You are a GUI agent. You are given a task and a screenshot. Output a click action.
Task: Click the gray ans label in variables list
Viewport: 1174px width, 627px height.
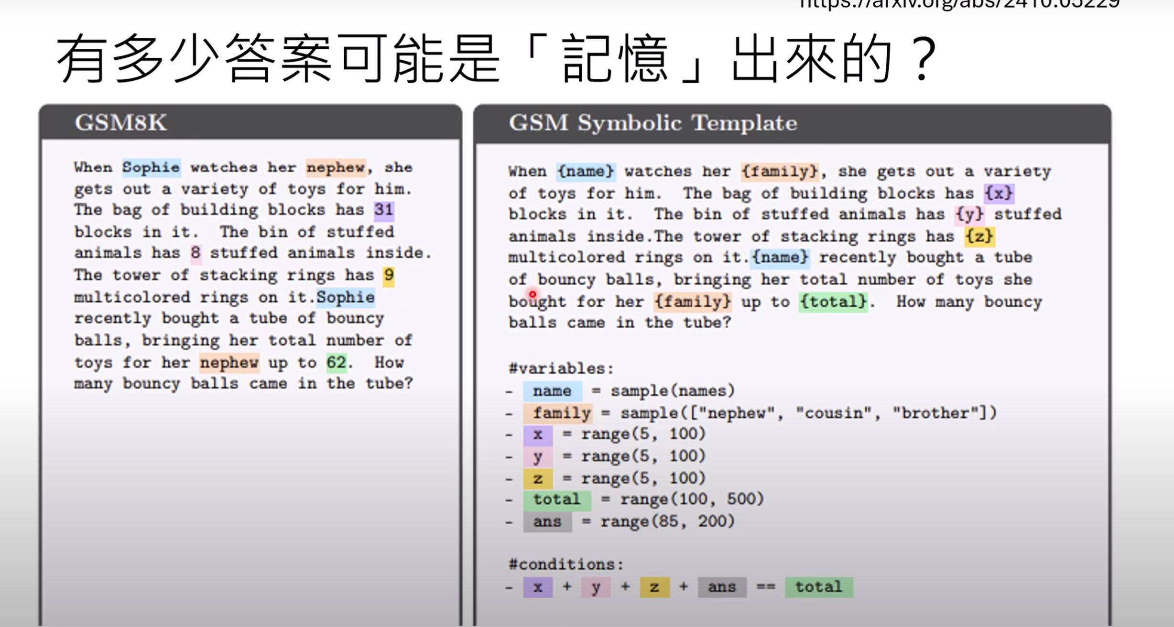coord(547,521)
